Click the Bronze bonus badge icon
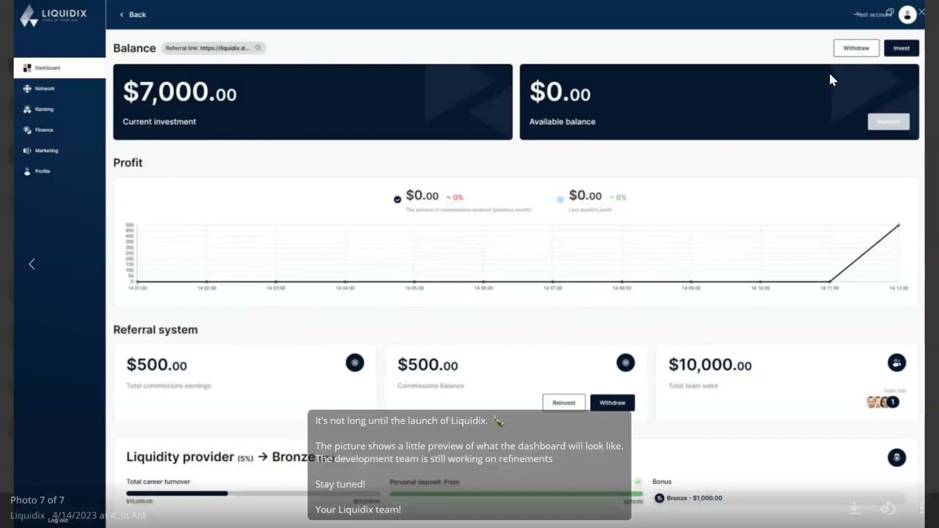Image resolution: width=939 pixels, height=528 pixels. click(659, 498)
